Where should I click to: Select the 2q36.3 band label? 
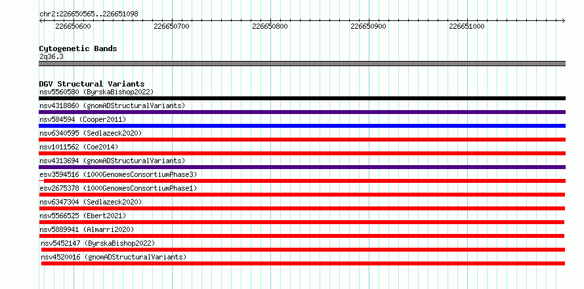pos(51,57)
